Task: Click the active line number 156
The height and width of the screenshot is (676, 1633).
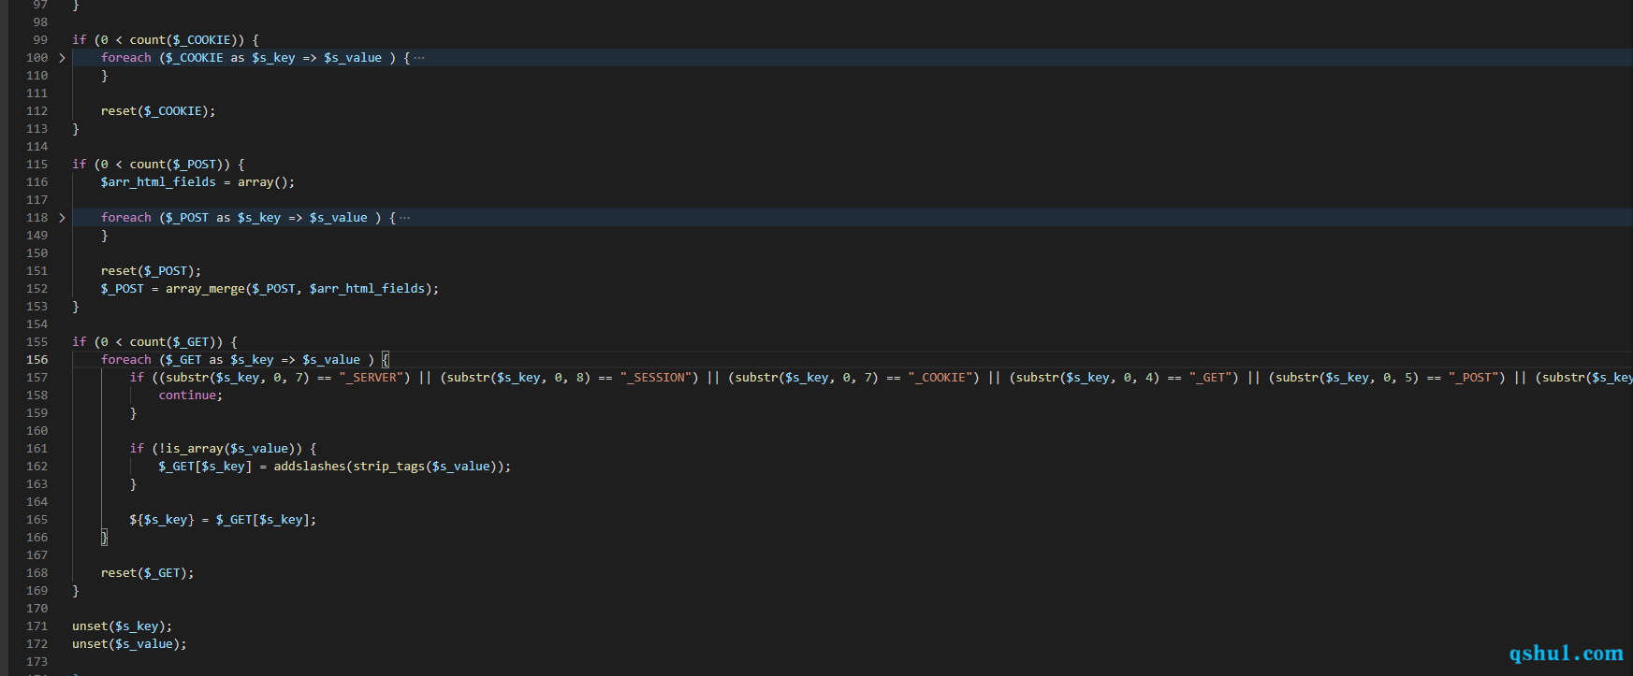Action: (x=37, y=360)
